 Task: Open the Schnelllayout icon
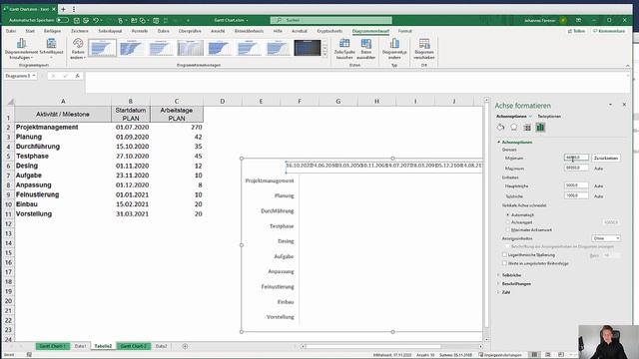point(51,43)
